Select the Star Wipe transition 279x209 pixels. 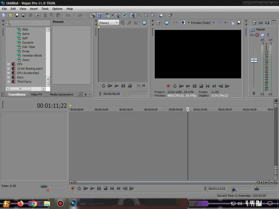[x=28, y=47]
